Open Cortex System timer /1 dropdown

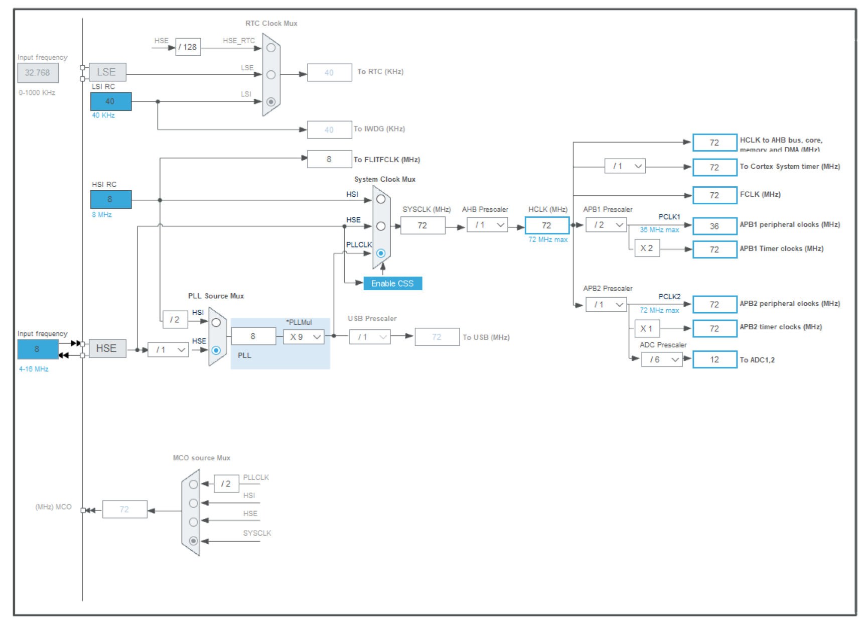(625, 166)
